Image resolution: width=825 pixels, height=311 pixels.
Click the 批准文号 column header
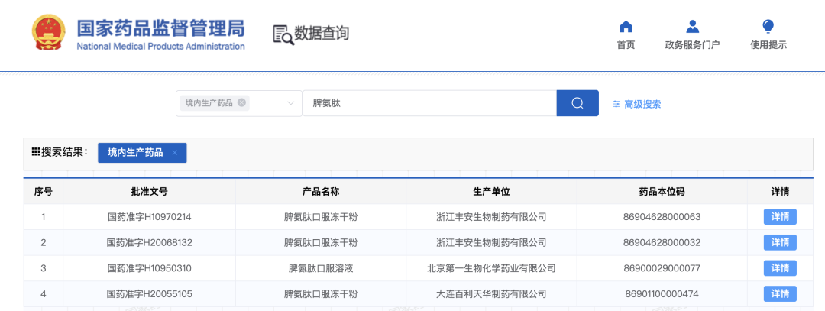150,192
